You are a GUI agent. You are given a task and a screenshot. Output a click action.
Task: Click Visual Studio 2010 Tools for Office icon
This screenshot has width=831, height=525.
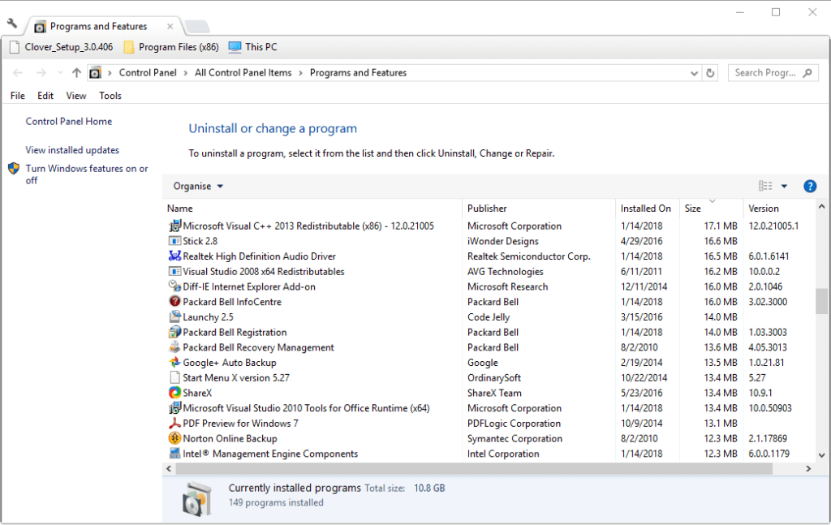coord(175,408)
